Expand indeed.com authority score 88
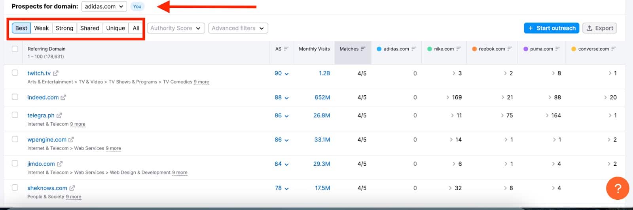The height and width of the screenshot is (210, 633). pyautogui.click(x=282, y=97)
